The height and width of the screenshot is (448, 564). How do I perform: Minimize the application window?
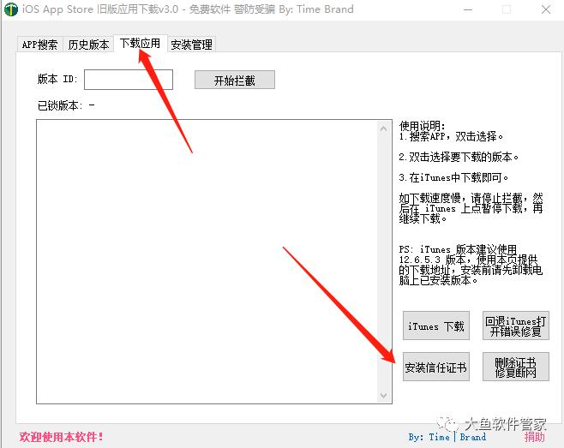tap(468, 9)
